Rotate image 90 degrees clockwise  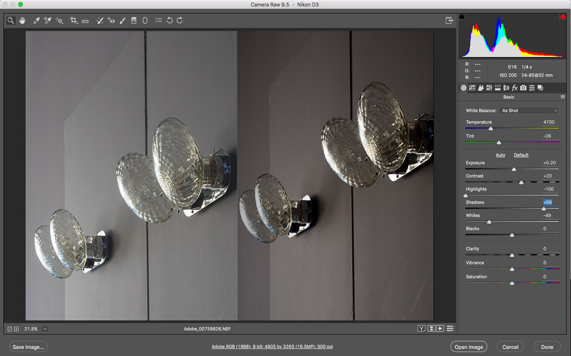pos(180,21)
